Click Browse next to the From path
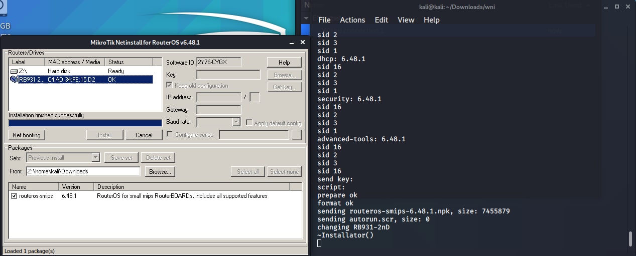This screenshot has width=636, height=256. coord(160,171)
